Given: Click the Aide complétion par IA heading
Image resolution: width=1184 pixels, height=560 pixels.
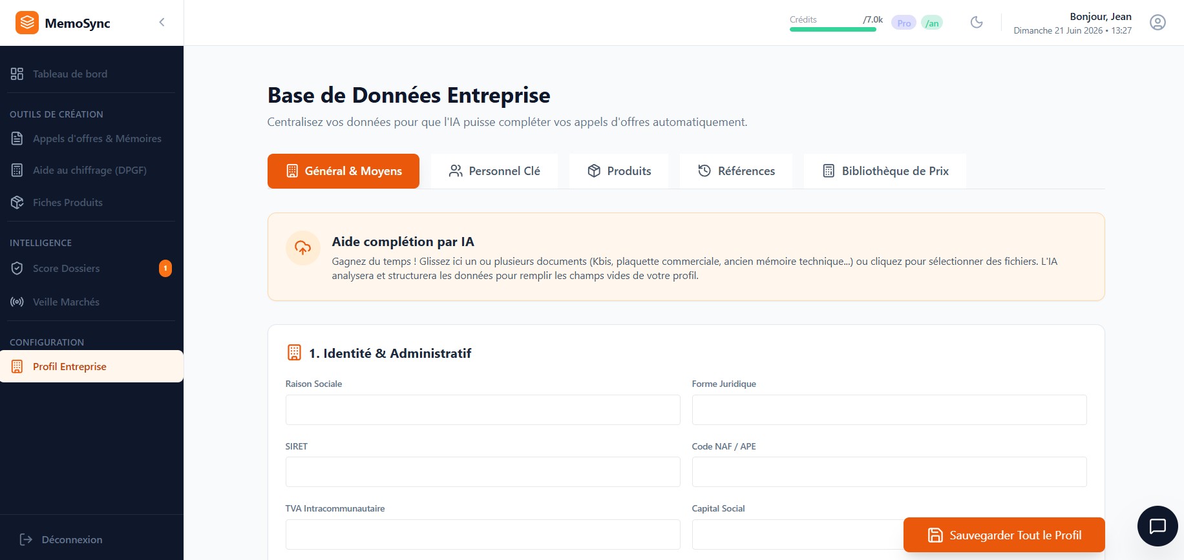Looking at the screenshot, I should coord(403,242).
